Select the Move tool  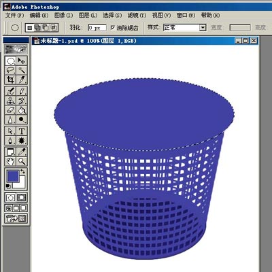point(22,61)
